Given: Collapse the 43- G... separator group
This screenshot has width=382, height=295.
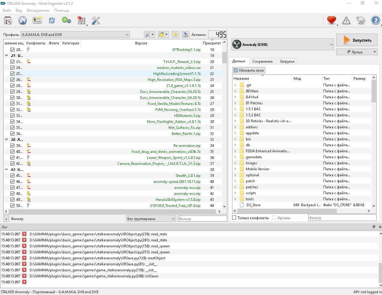Looking at the screenshot, I should (7, 169).
